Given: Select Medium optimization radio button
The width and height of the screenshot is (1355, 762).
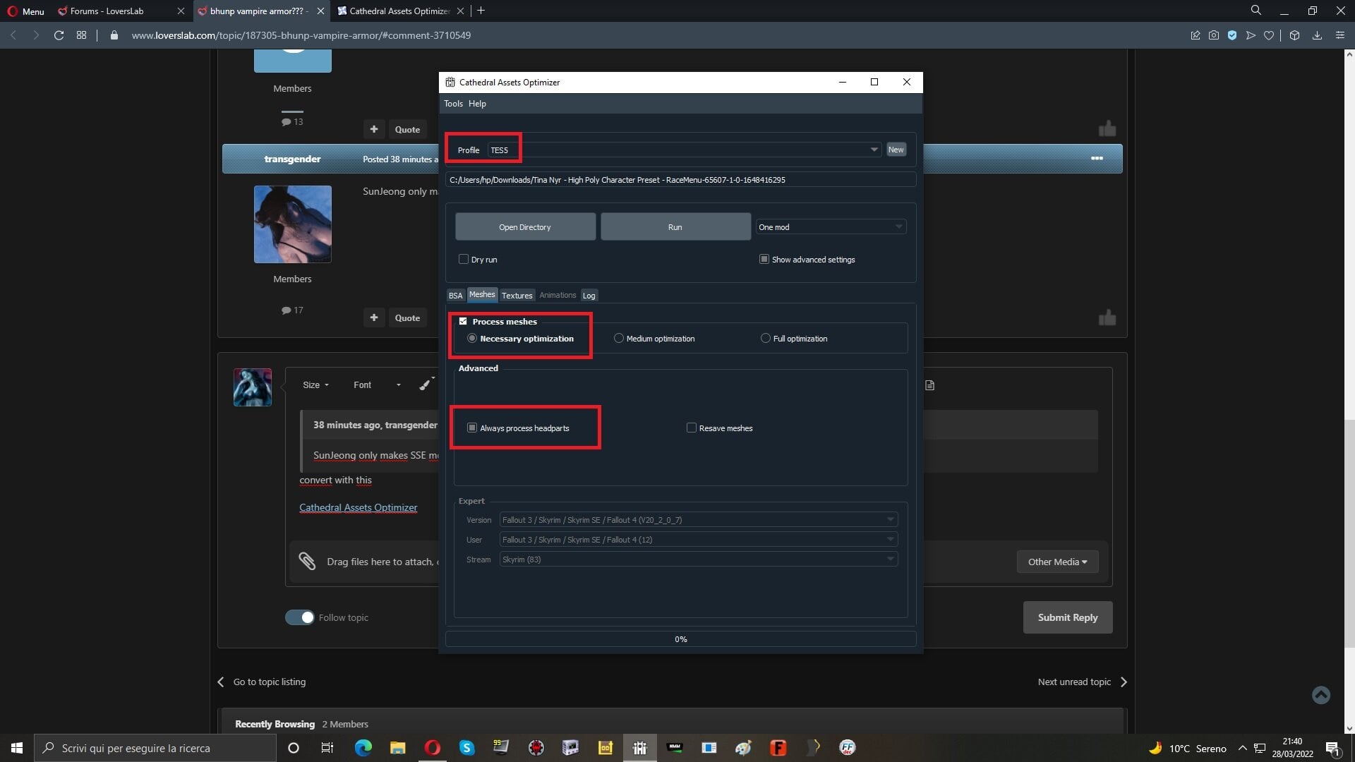Looking at the screenshot, I should pyautogui.click(x=619, y=339).
